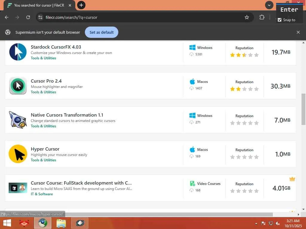Screen dimensions: 306x229
Task: Expand the tab search dropdown arrow
Action: pos(269,5)
